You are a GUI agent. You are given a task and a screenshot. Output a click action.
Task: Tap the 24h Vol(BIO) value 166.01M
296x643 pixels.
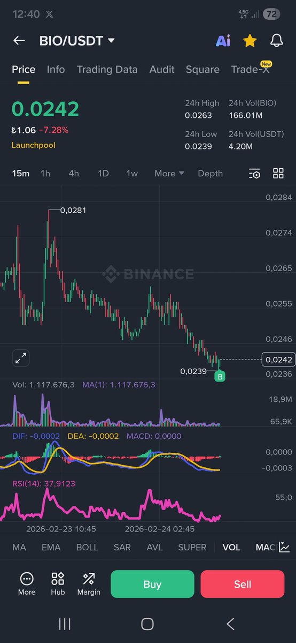click(245, 115)
